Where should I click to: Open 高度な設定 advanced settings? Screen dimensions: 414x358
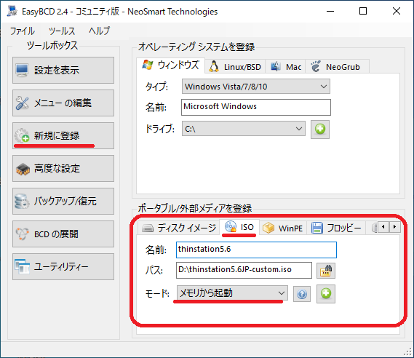pyautogui.click(x=63, y=168)
